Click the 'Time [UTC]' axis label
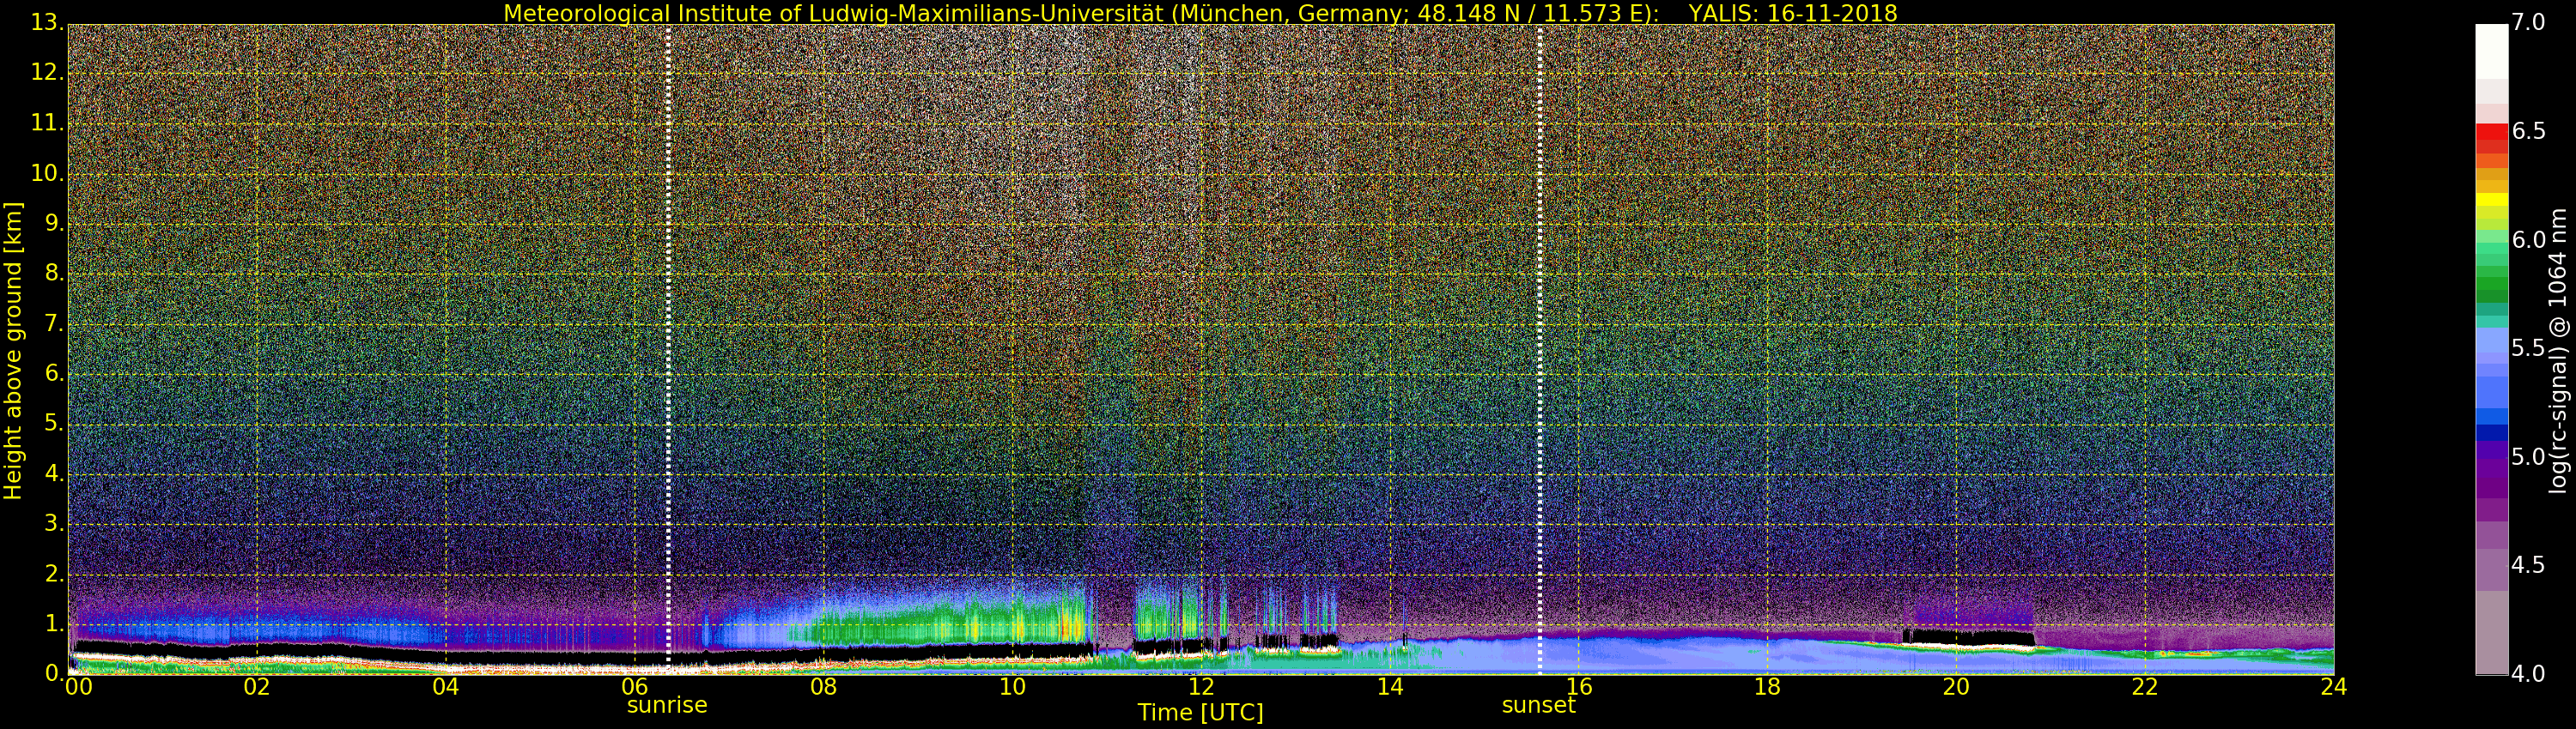The image size is (2576, 729). point(1200,713)
